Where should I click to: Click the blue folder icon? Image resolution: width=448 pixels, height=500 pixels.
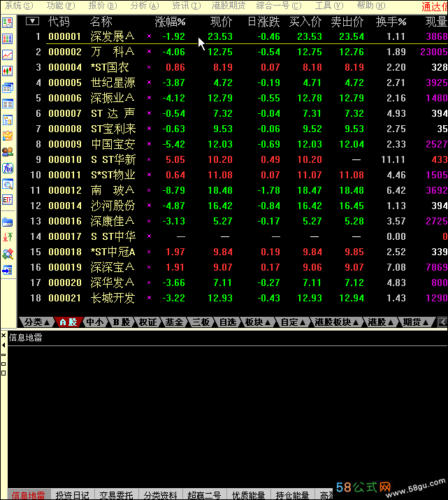[x=7, y=222]
